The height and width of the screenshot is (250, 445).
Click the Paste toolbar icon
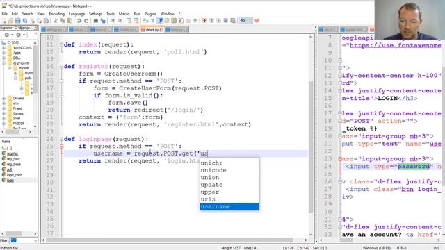[x=70, y=21]
